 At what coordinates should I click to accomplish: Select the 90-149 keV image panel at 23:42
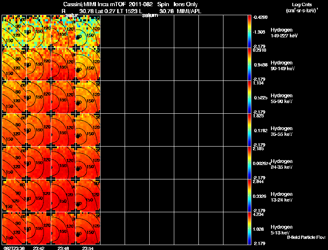[39, 64]
